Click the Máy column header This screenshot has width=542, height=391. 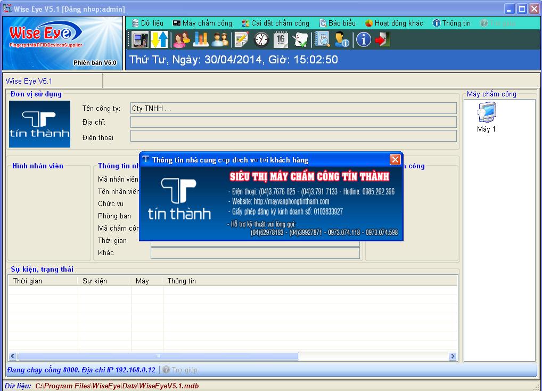click(146, 281)
